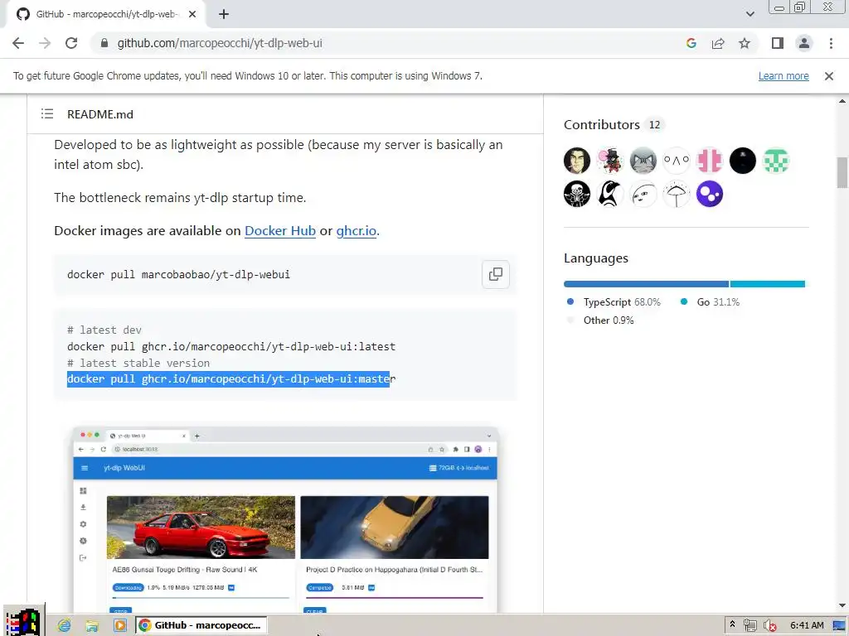Open umbrella contributor avatar
Image resolution: width=849 pixels, height=636 pixels.
(677, 194)
